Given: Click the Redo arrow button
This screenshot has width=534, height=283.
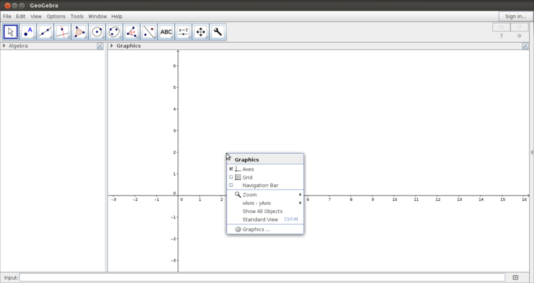Looking at the screenshot, I should [519, 27].
